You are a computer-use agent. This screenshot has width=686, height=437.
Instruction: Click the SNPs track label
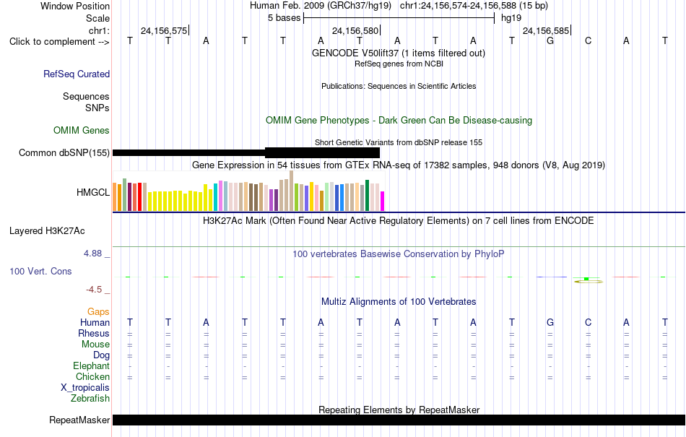coord(97,108)
